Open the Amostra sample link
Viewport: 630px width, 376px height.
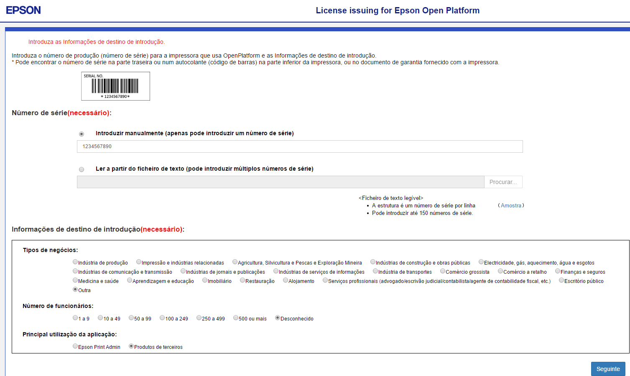511,206
